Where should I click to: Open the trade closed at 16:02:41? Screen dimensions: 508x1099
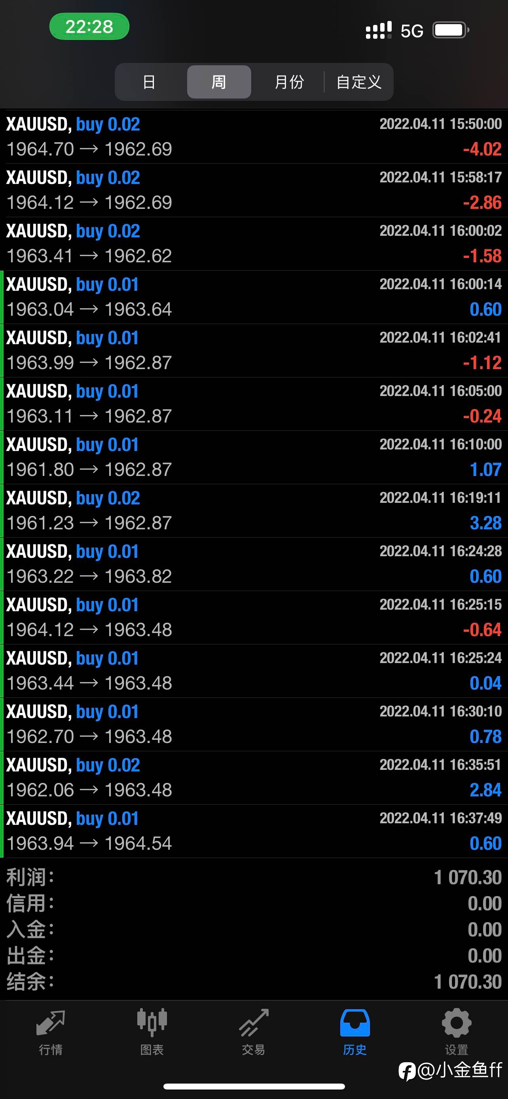254,350
